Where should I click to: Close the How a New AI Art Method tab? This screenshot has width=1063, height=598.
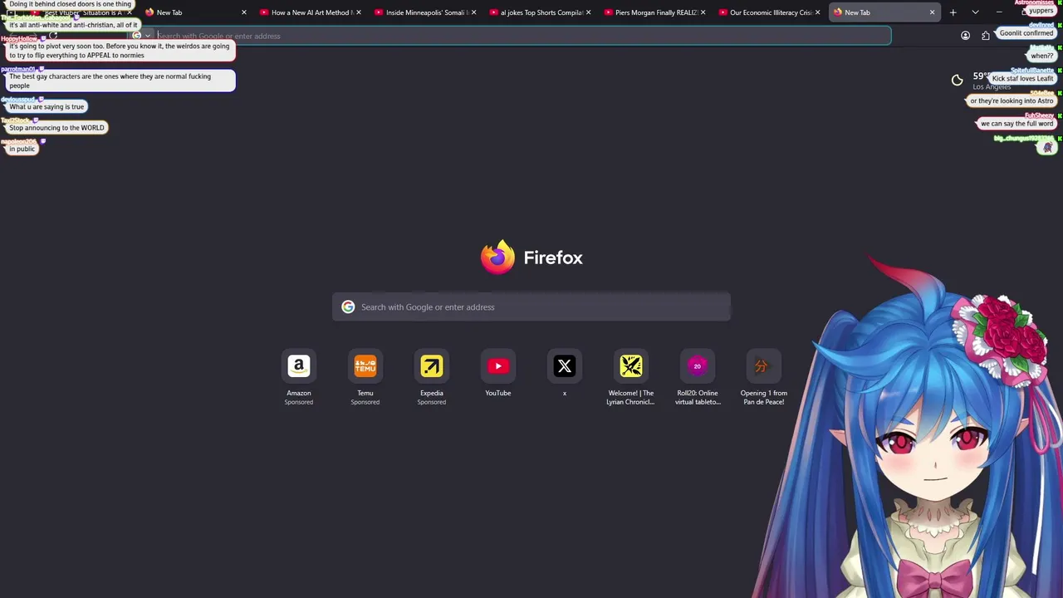[359, 12]
